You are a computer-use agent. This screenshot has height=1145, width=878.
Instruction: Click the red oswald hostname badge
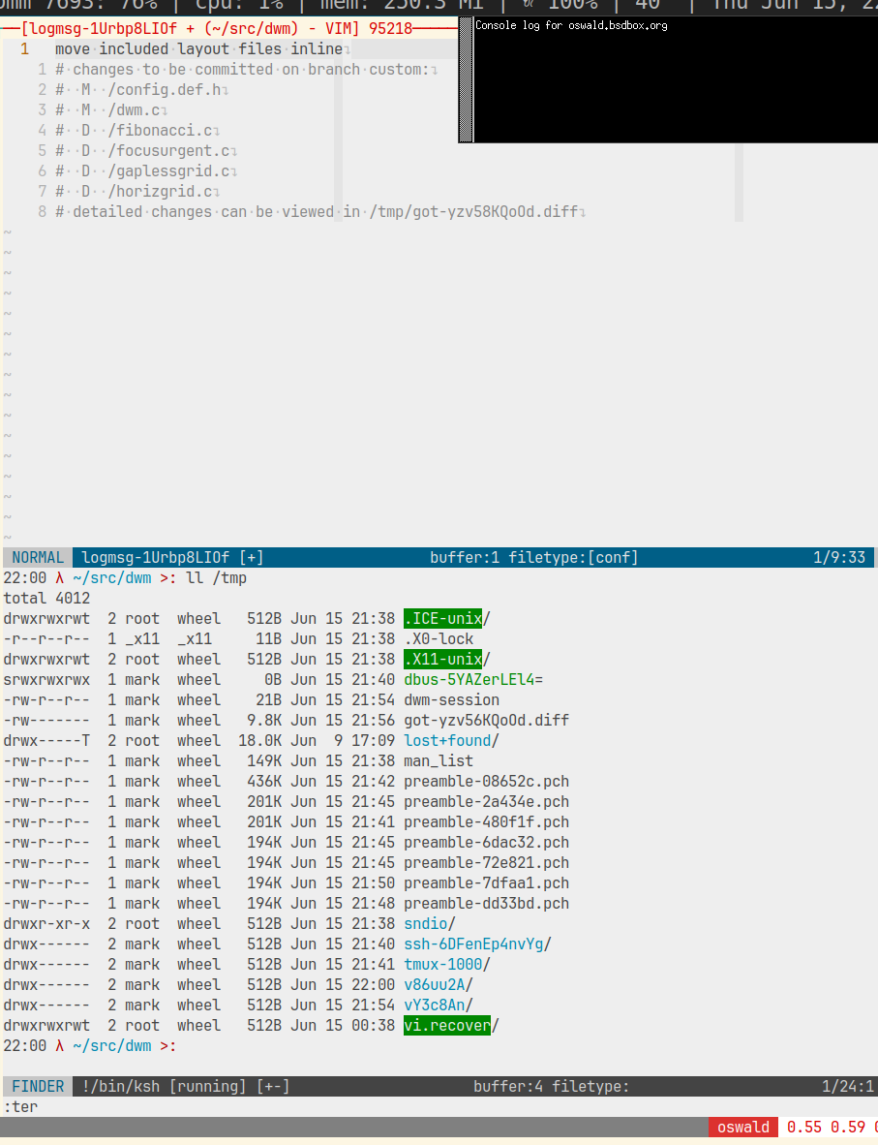tap(743, 1127)
